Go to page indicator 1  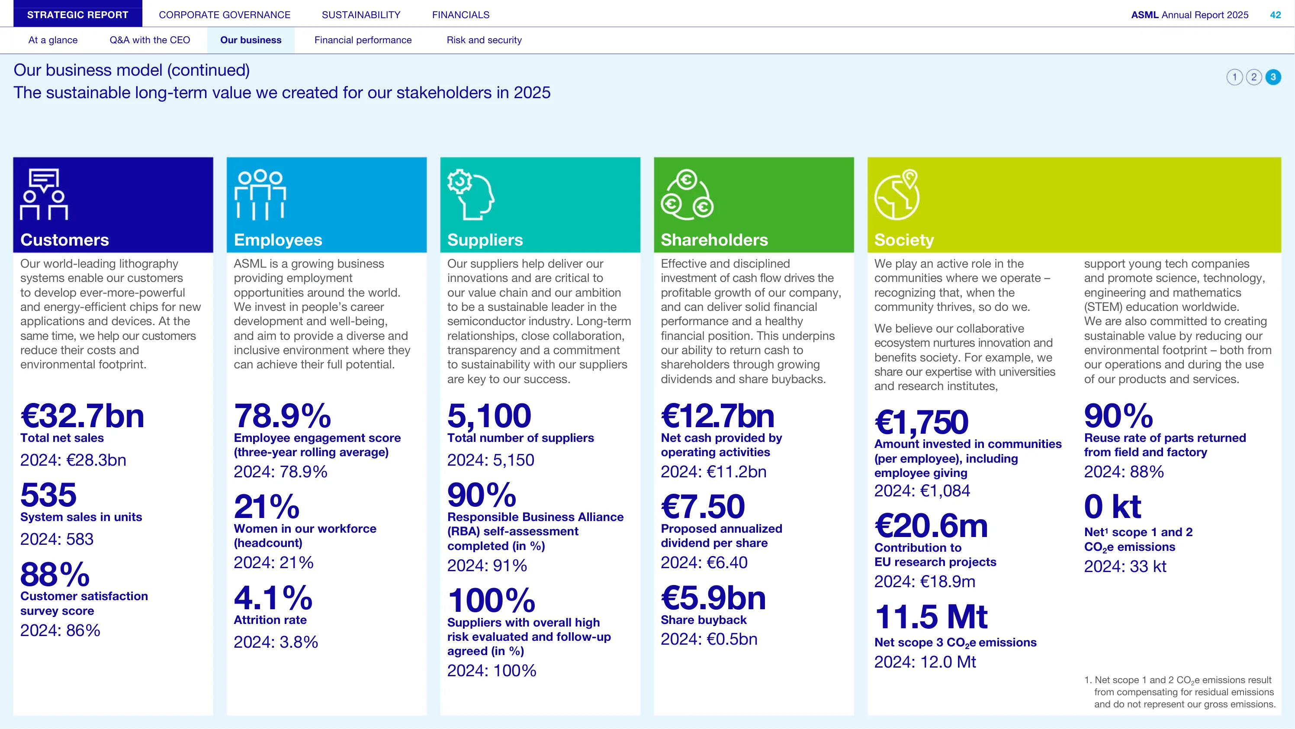(1234, 77)
